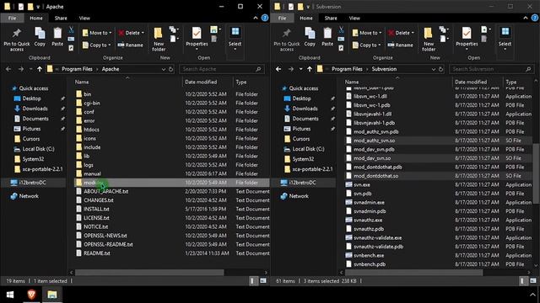Click Program Files breadcrumb in Apache window

(x=77, y=69)
